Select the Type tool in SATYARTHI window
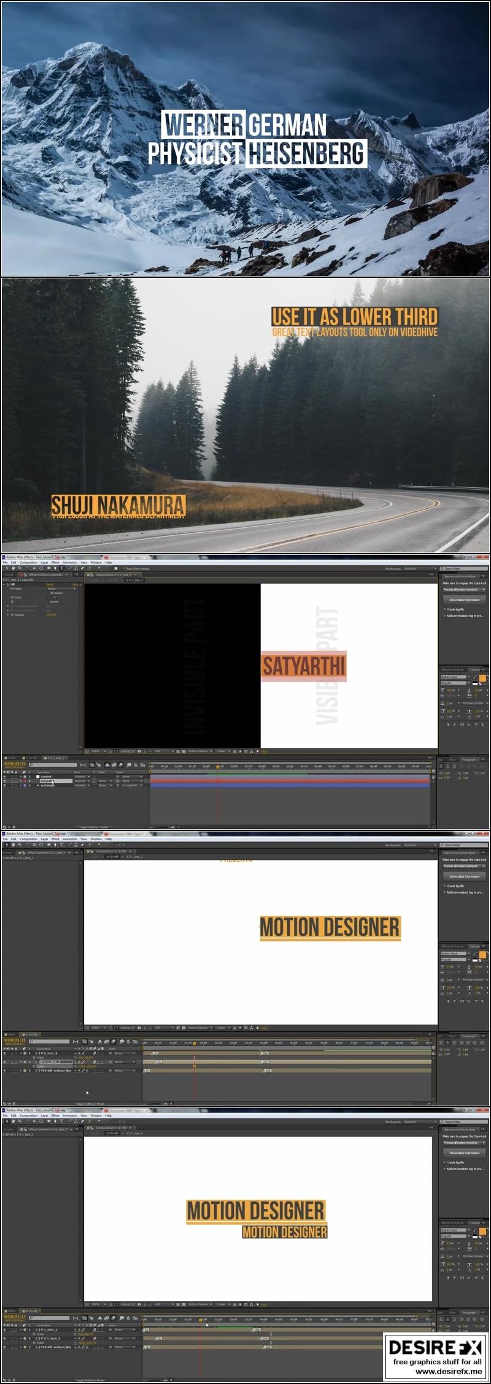Screen dimensions: 491x1384 click(61, 568)
